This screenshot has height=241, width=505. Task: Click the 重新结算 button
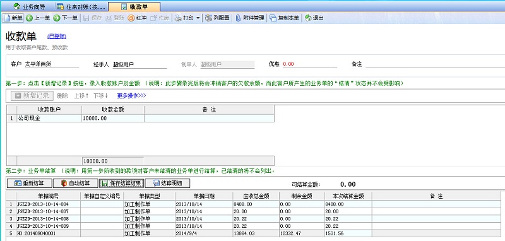tap(29, 184)
